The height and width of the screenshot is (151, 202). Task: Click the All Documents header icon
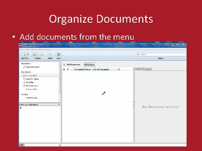coord(64,65)
